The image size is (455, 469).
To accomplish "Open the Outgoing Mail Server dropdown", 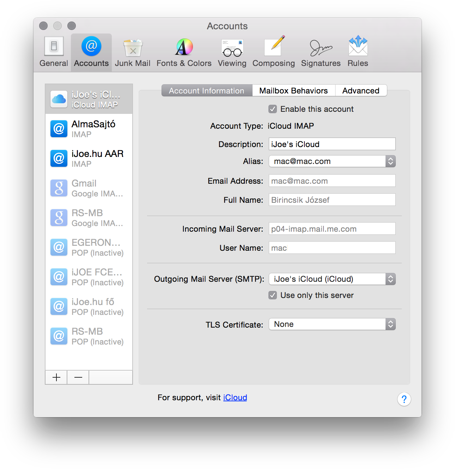I will point(332,279).
